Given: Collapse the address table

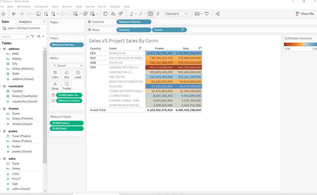Looking at the screenshot, I should 1,49.
